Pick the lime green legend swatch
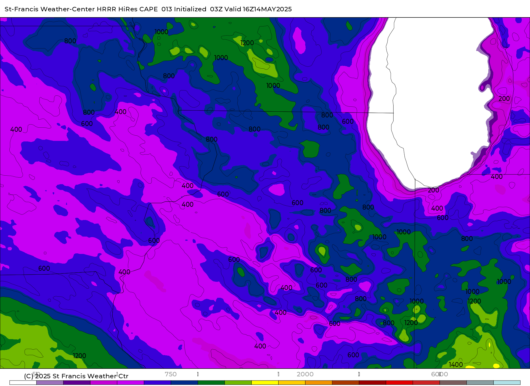Viewport: 530px width, 386px height. 238,383
